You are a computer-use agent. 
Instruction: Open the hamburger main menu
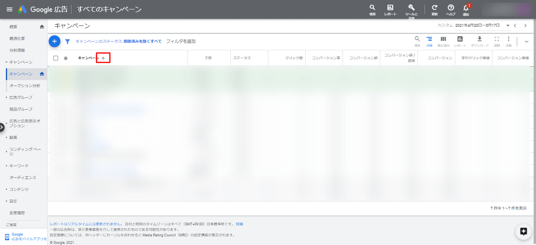click(x=9, y=9)
